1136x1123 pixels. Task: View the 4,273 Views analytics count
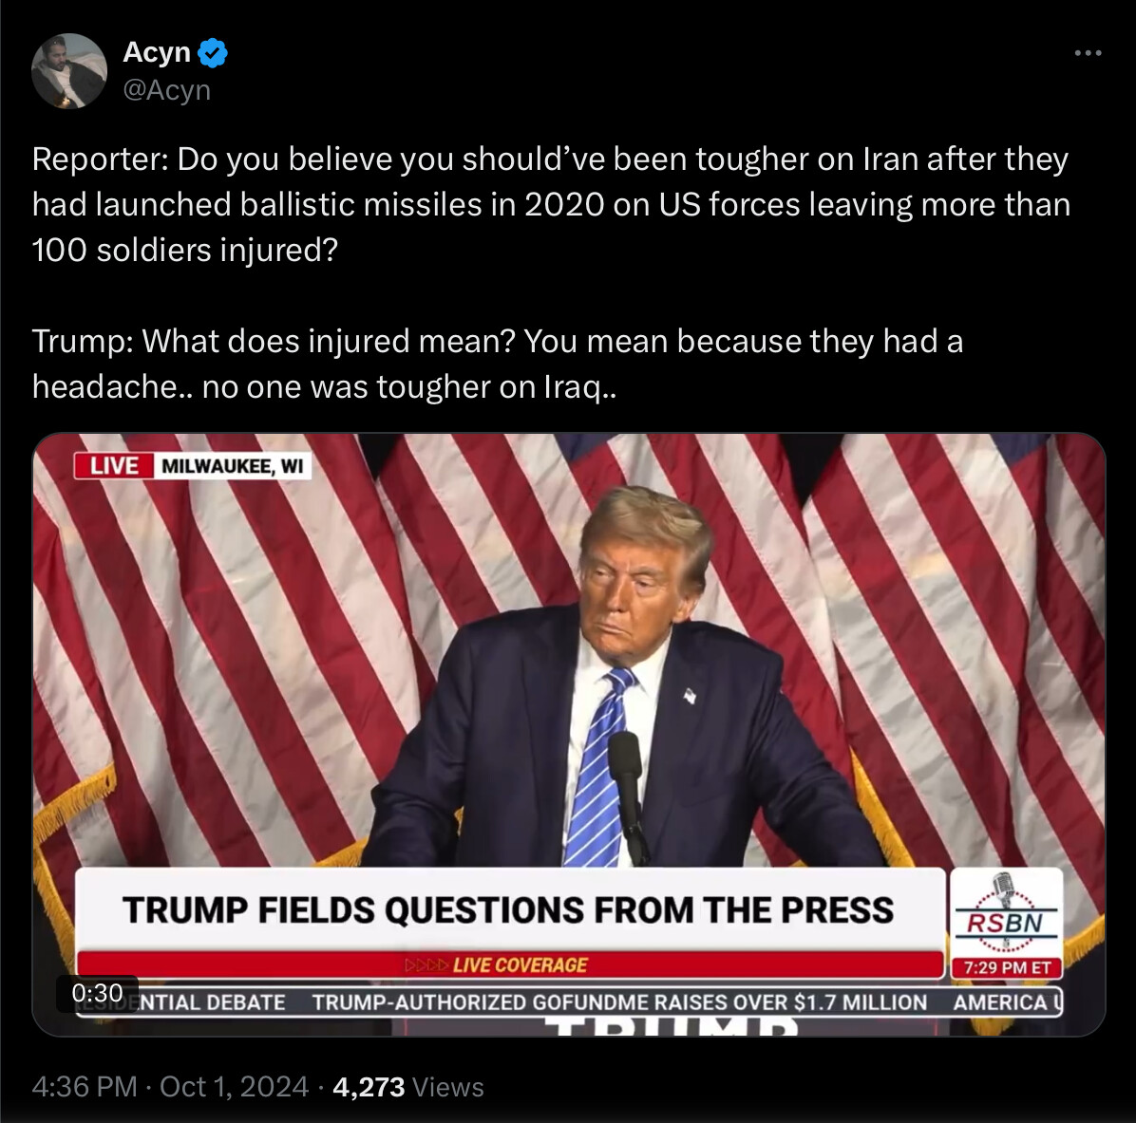pyautogui.click(x=407, y=1086)
